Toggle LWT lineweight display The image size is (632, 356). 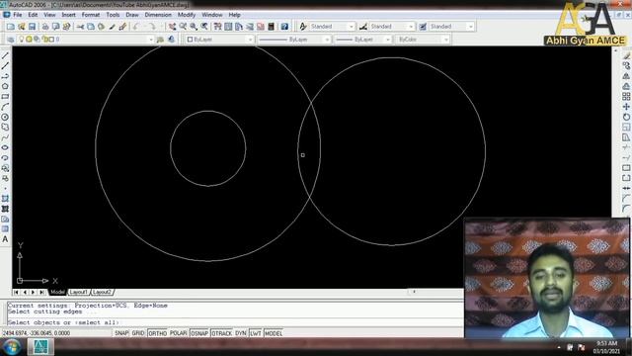coord(256,333)
